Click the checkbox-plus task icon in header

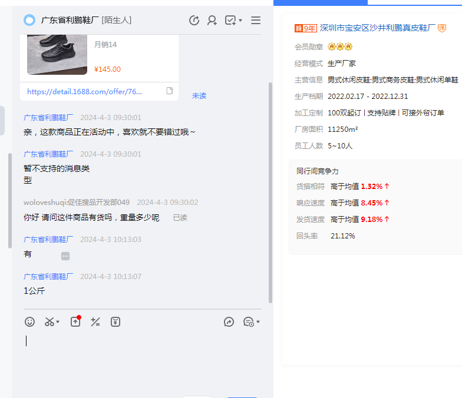pyautogui.click(x=230, y=21)
